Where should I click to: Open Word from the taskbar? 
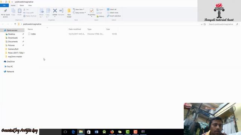(96, 132)
